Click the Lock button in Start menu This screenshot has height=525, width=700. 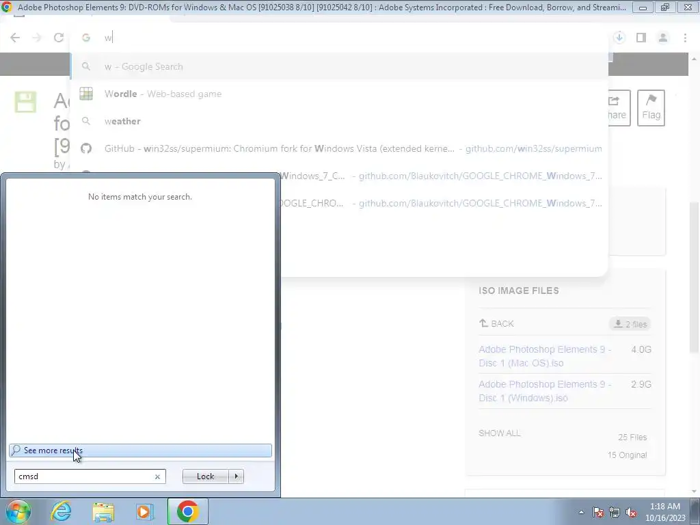pyautogui.click(x=205, y=476)
